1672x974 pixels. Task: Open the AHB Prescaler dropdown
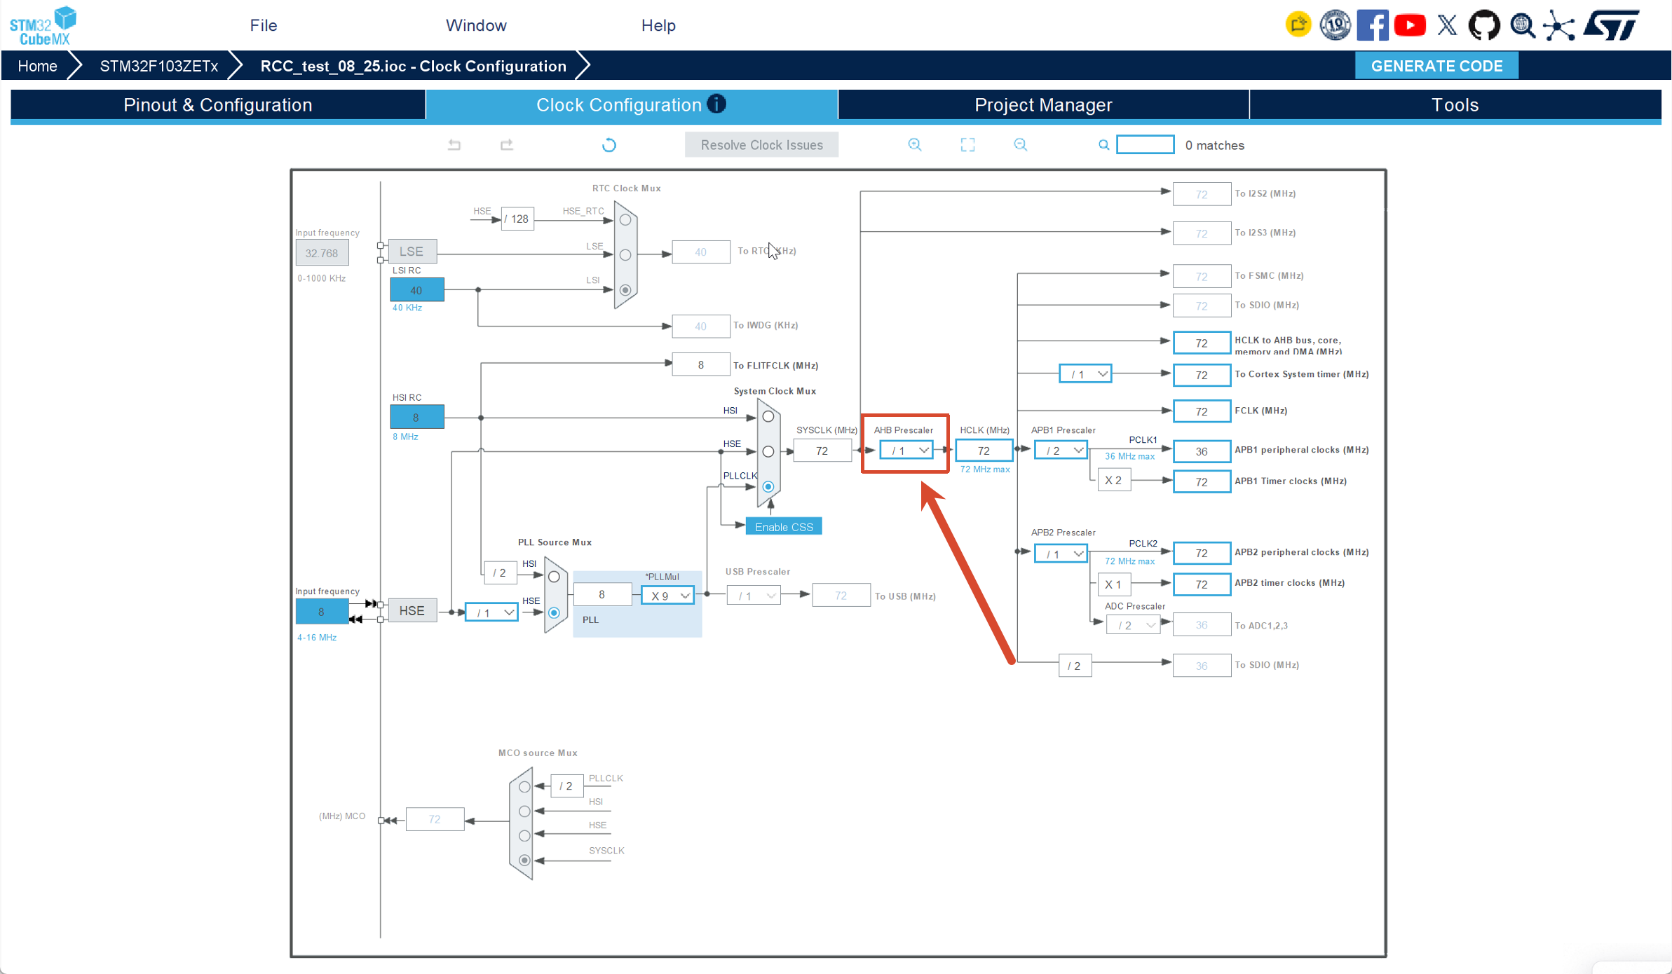click(x=906, y=451)
